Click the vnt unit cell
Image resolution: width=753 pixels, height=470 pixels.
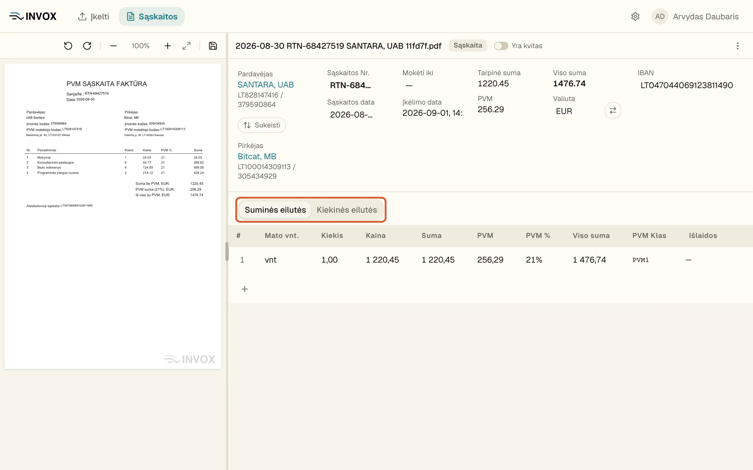tap(270, 260)
